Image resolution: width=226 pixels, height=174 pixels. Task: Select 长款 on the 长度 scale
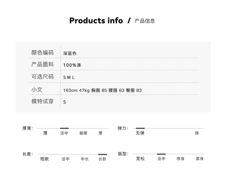102,159
